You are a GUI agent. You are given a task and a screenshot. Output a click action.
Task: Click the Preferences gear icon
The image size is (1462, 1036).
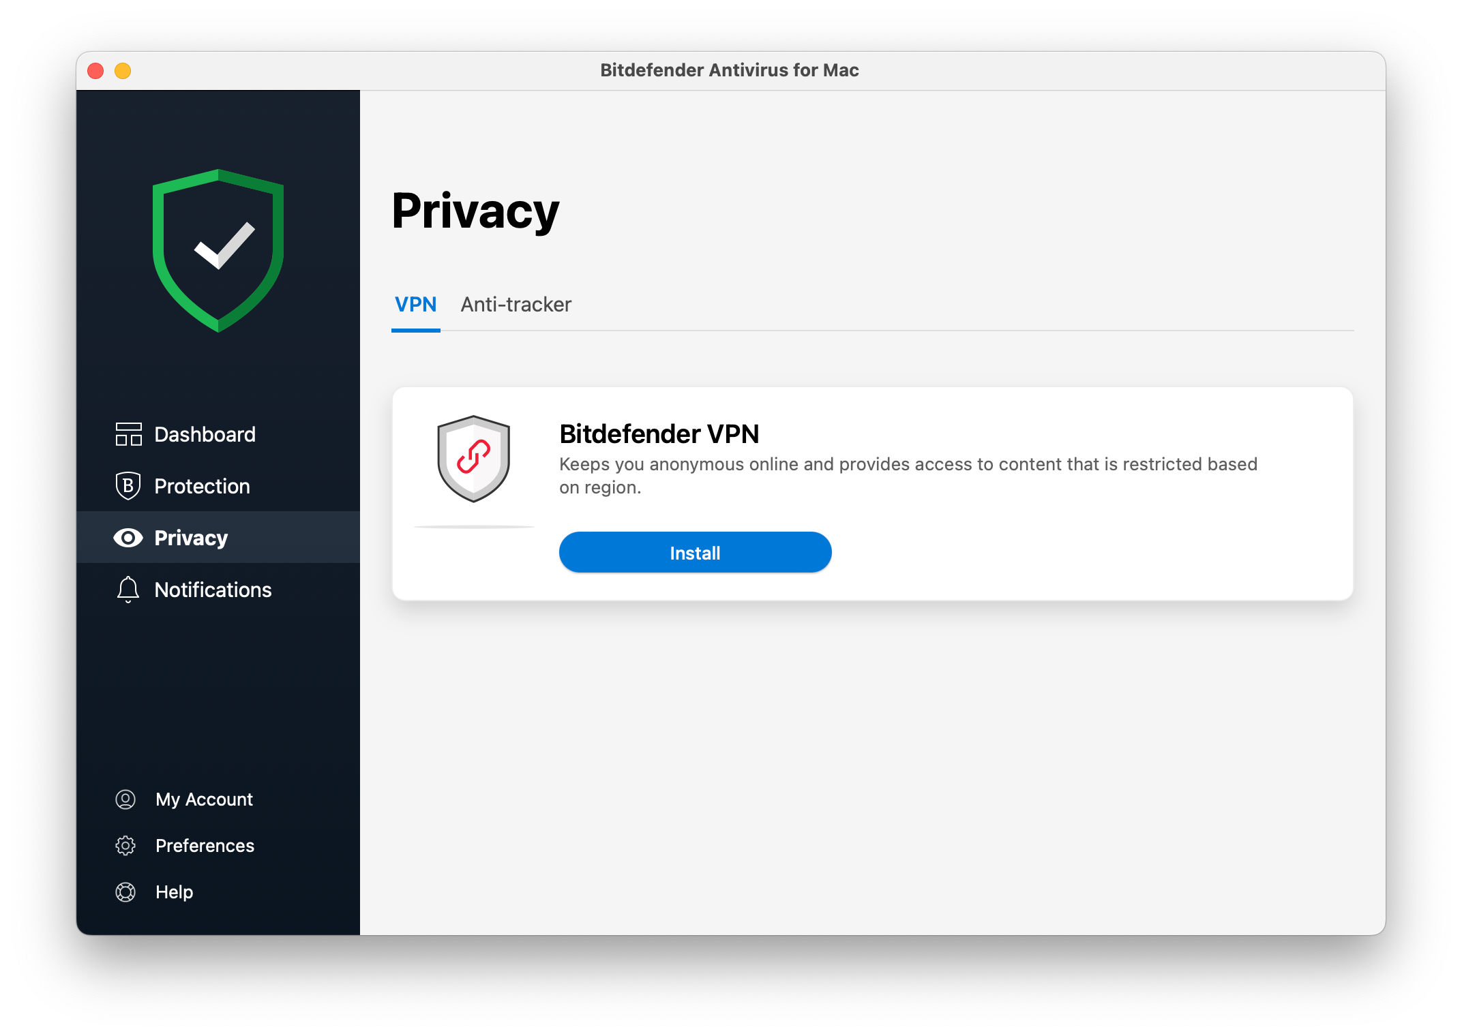[125, 846]
